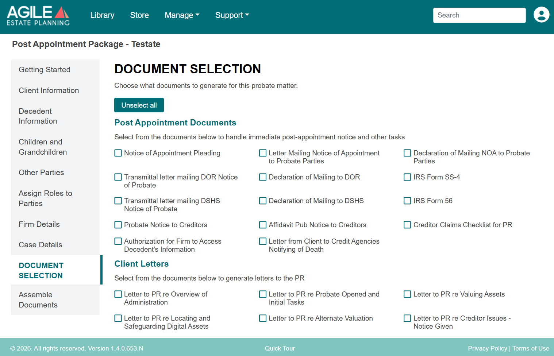Open the Library nav link
554x356 pixels.
[102, 15]
